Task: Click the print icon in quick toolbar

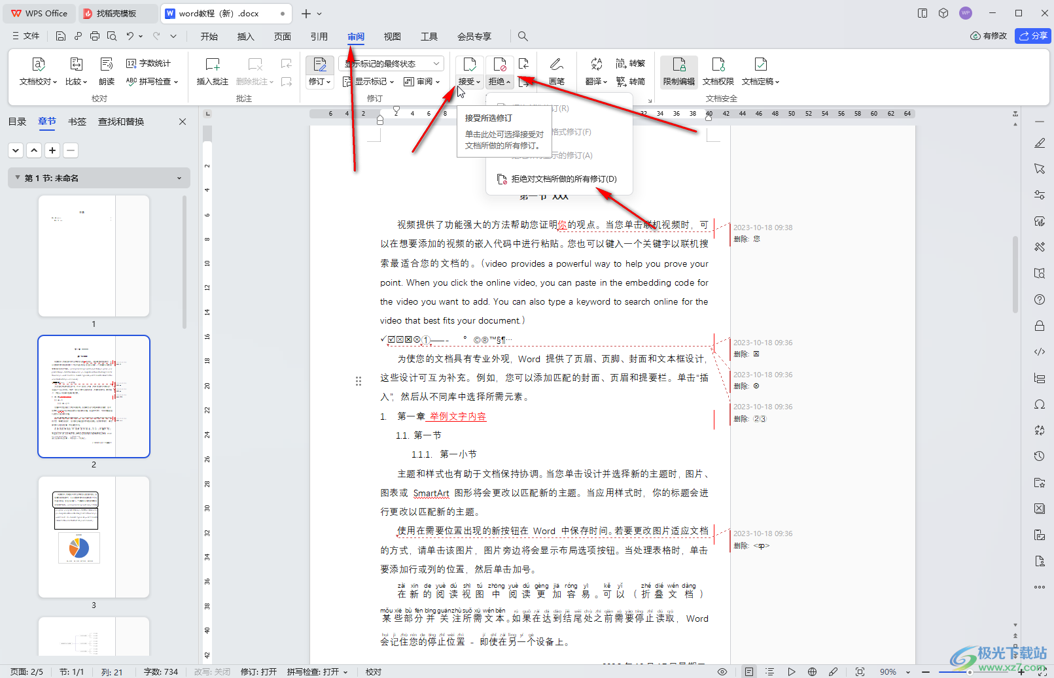Action: click(x=95, y=36)
